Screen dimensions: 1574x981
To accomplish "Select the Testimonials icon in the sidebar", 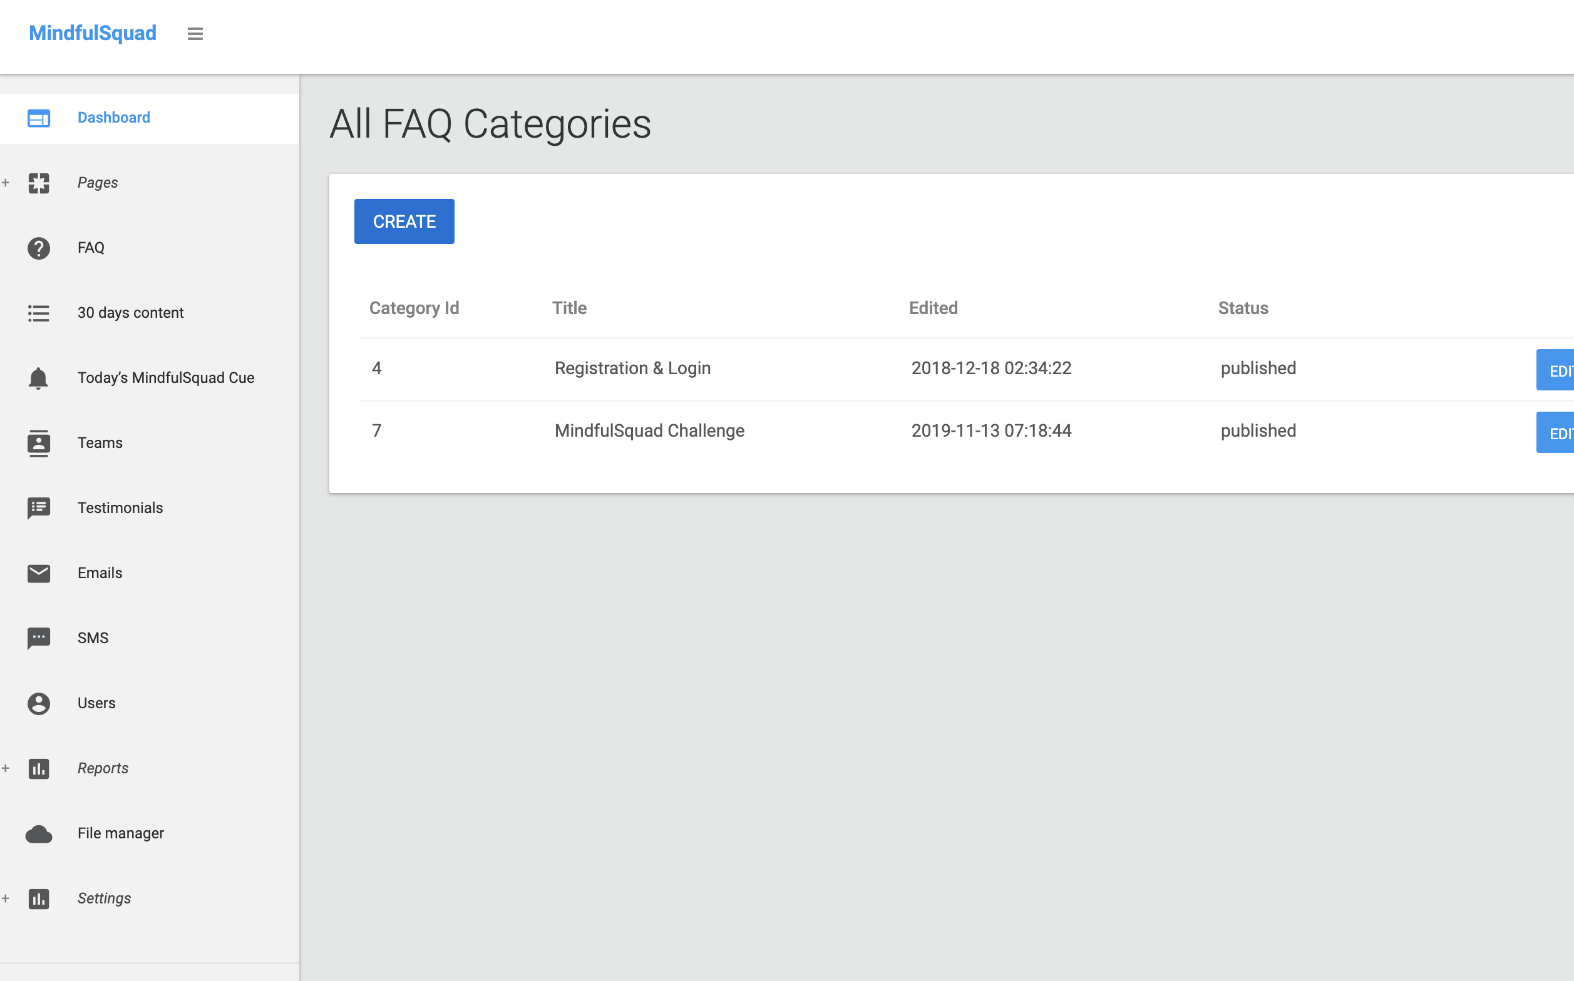I will click(39, 508).
